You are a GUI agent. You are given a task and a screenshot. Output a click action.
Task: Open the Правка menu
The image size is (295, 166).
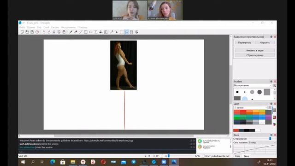31,28
